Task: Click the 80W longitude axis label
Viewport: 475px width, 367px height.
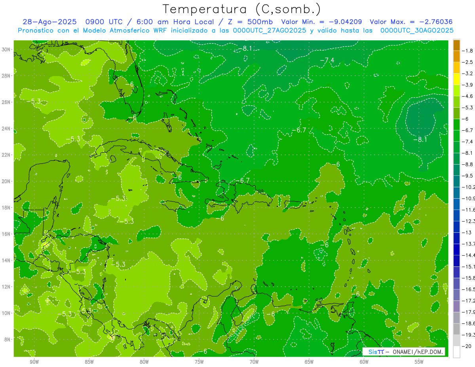Action: point(144,362)
